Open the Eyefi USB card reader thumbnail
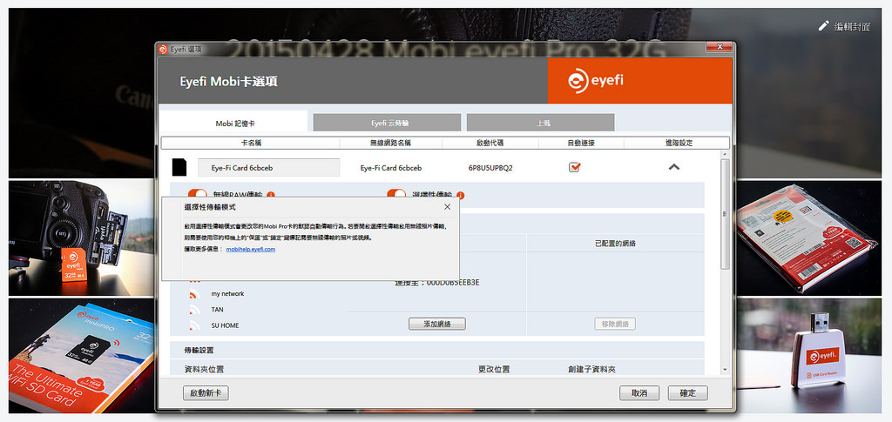892x422 pixels. tap(808, 356)
